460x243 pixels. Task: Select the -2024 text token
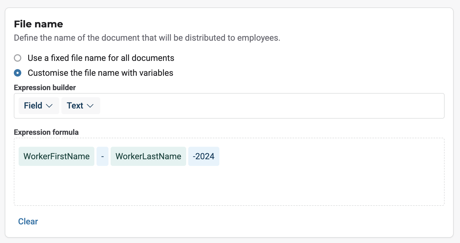tap(203, 156)
